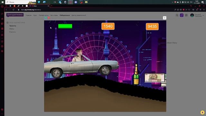206x116 pixels.
Task: Close the Drive tab
Action: (x=48, y=6)
